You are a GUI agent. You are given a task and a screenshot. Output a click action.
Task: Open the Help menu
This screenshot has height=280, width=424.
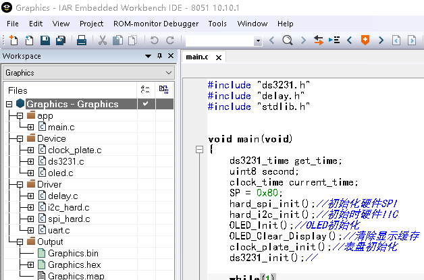point(286,24)
